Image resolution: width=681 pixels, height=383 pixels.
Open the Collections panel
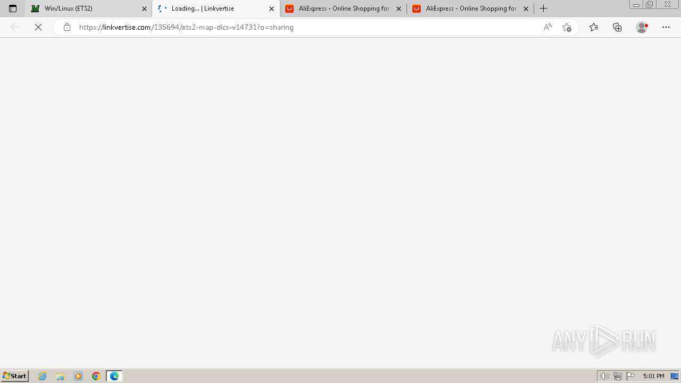617,27
